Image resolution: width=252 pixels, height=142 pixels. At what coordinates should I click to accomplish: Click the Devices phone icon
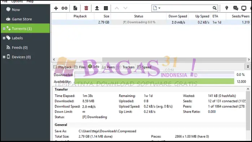click(8, 57)
